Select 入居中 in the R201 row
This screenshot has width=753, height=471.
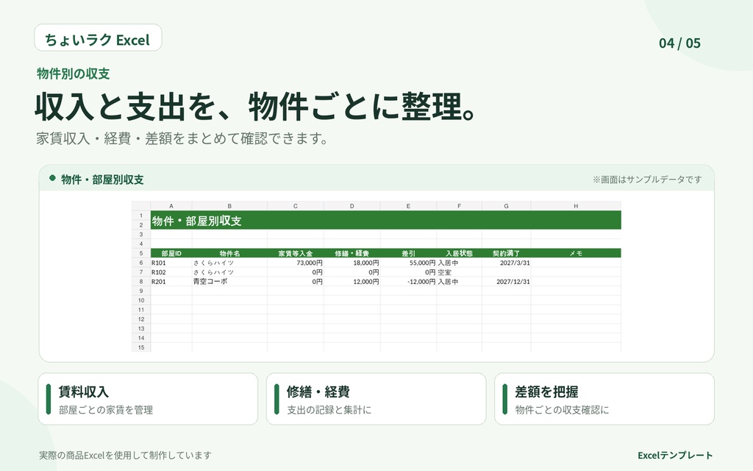(459, 282)
